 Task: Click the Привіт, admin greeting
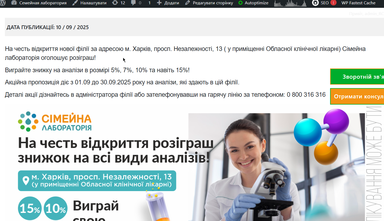tap(366, 13)
